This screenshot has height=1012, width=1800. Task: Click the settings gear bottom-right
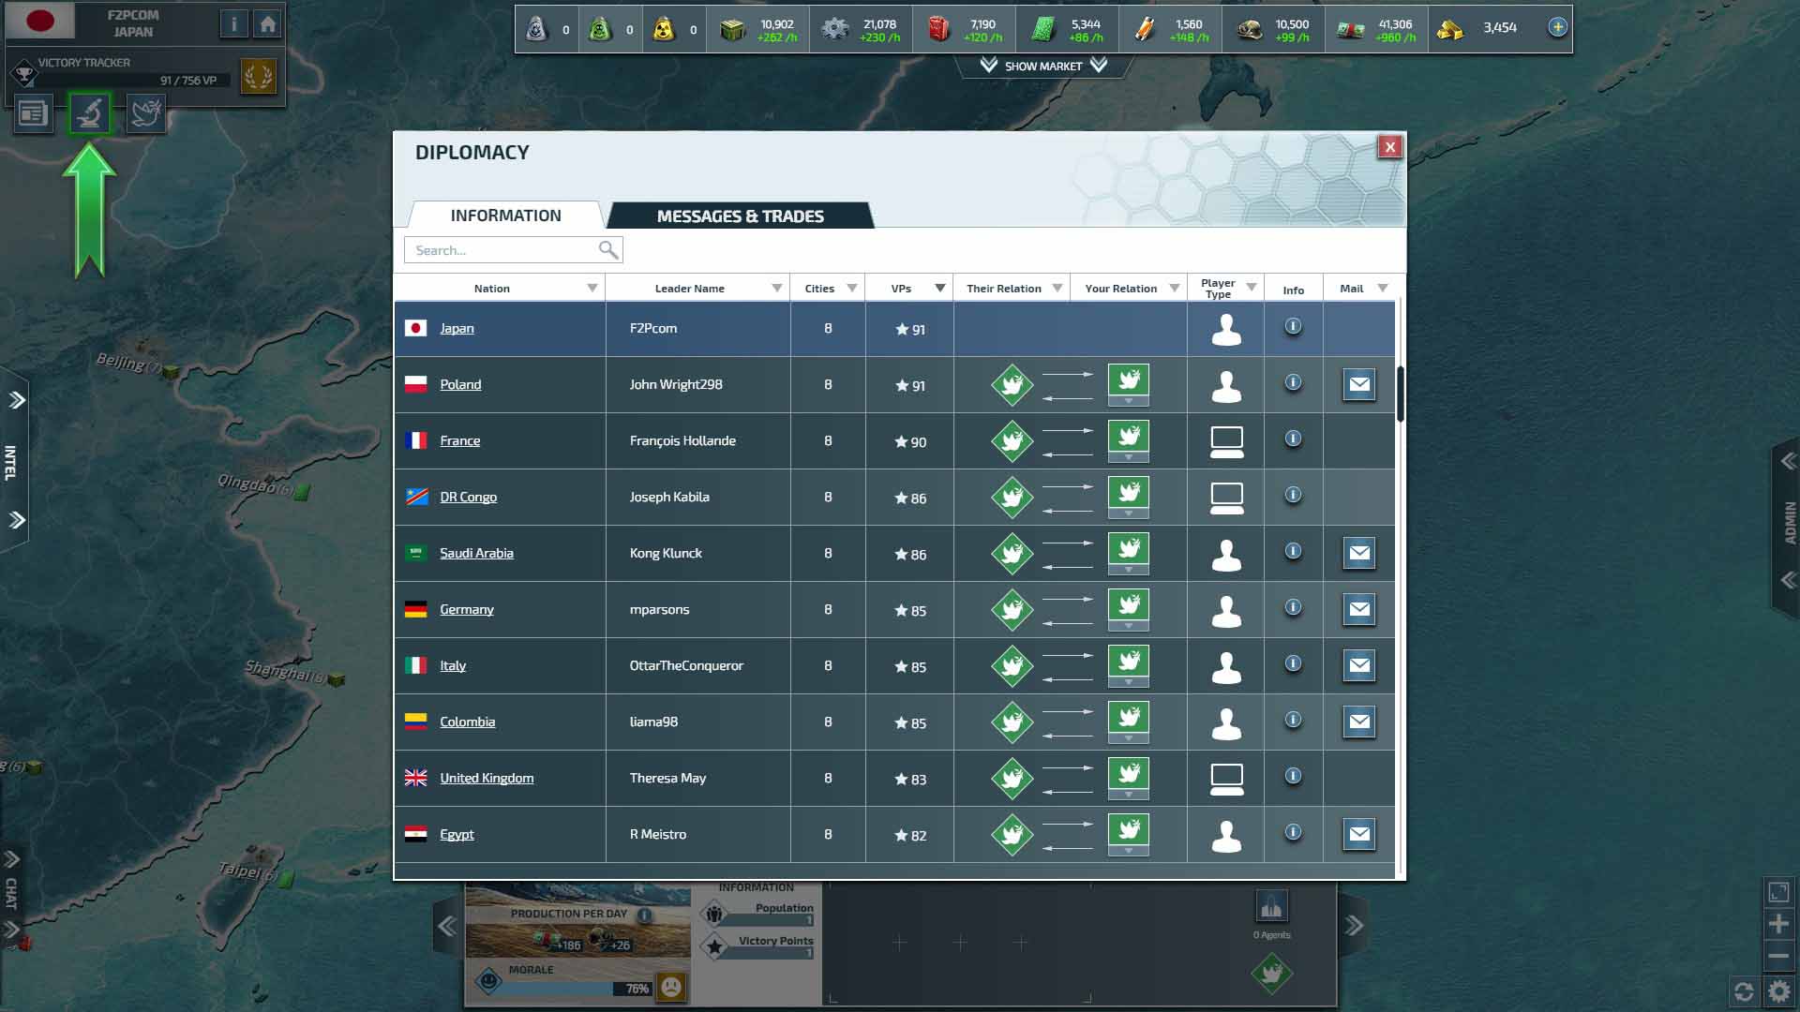1778,990
